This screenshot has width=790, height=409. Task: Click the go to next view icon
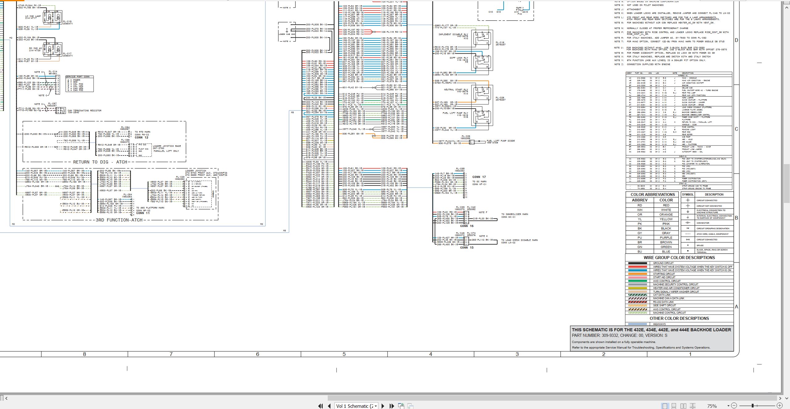tap(410, 406)
